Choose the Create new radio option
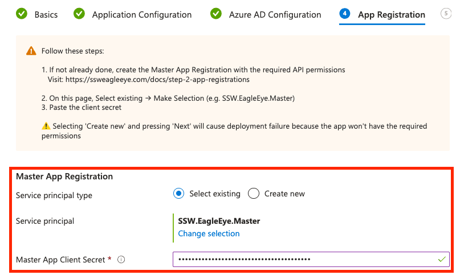Image resolution: width=456 pixels, height=275 pixels. coord(253,194)
